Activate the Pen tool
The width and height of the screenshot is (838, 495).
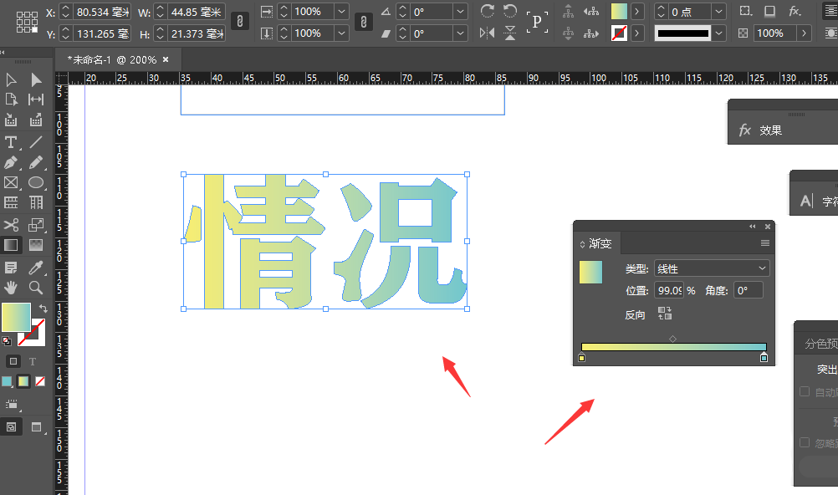[10, 162]
